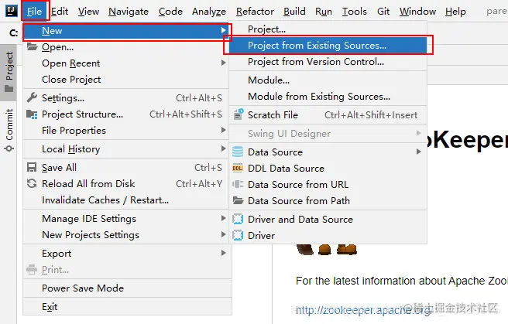This screenshot has width=508, height=324.
Task: Open the Commit tool window tab
Action: (x=9, y=129)
